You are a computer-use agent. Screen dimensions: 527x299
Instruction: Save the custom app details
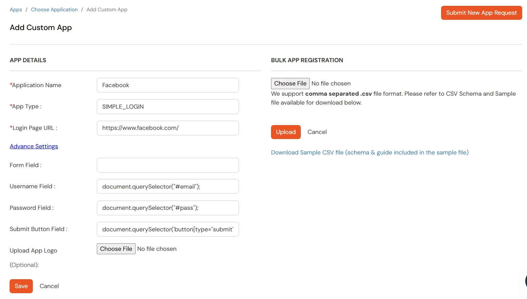coord(21,286)
